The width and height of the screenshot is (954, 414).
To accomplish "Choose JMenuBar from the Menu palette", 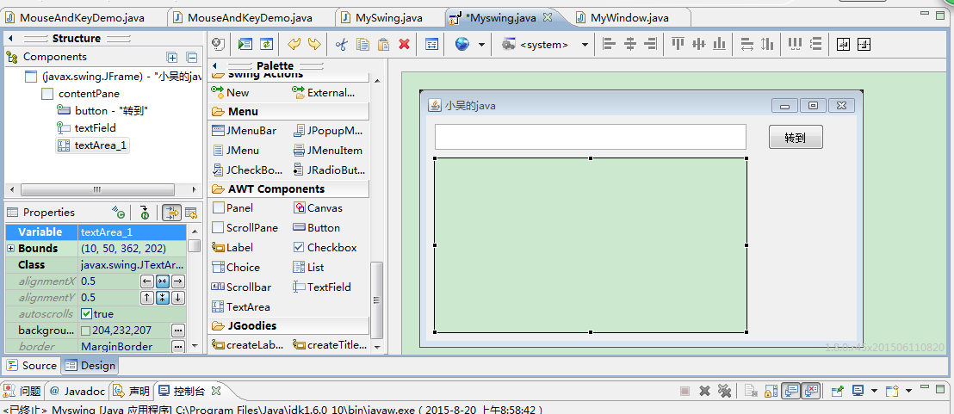I will (244, 131).
